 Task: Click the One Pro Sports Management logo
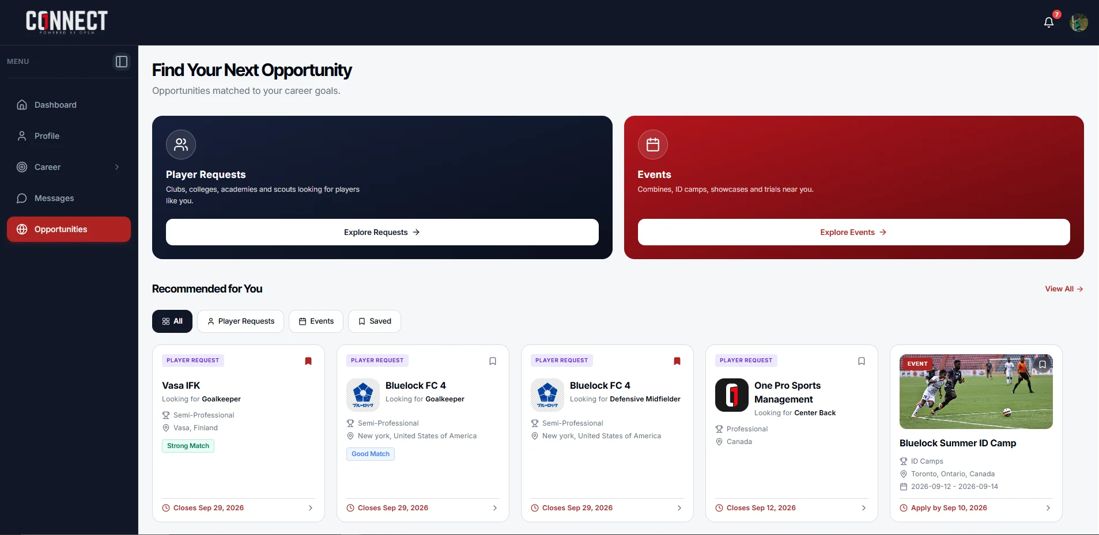(732, 394)
